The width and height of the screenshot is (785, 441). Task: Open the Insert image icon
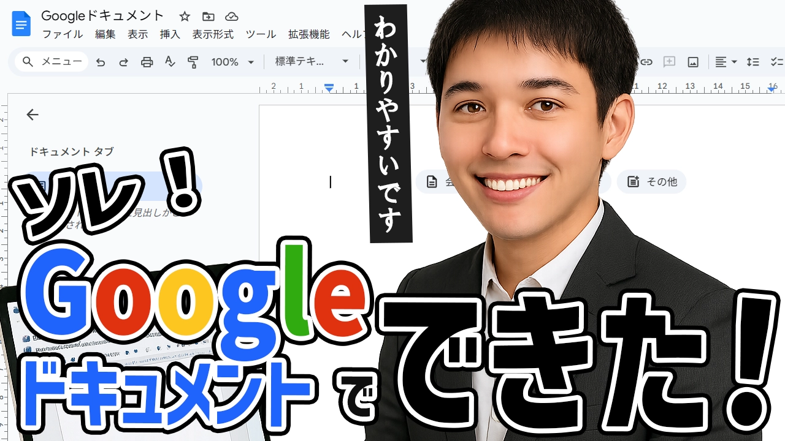[693, 62]
